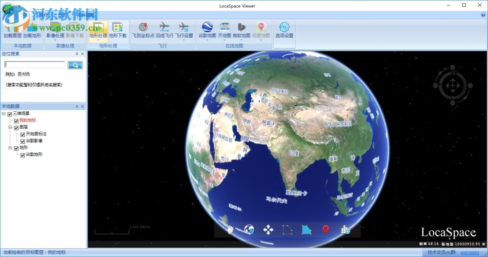
Task: Open the dropdown arrow under 地形处理
Action: (98, 40)
